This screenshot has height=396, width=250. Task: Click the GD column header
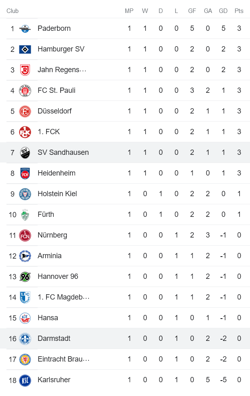[223, 11]
